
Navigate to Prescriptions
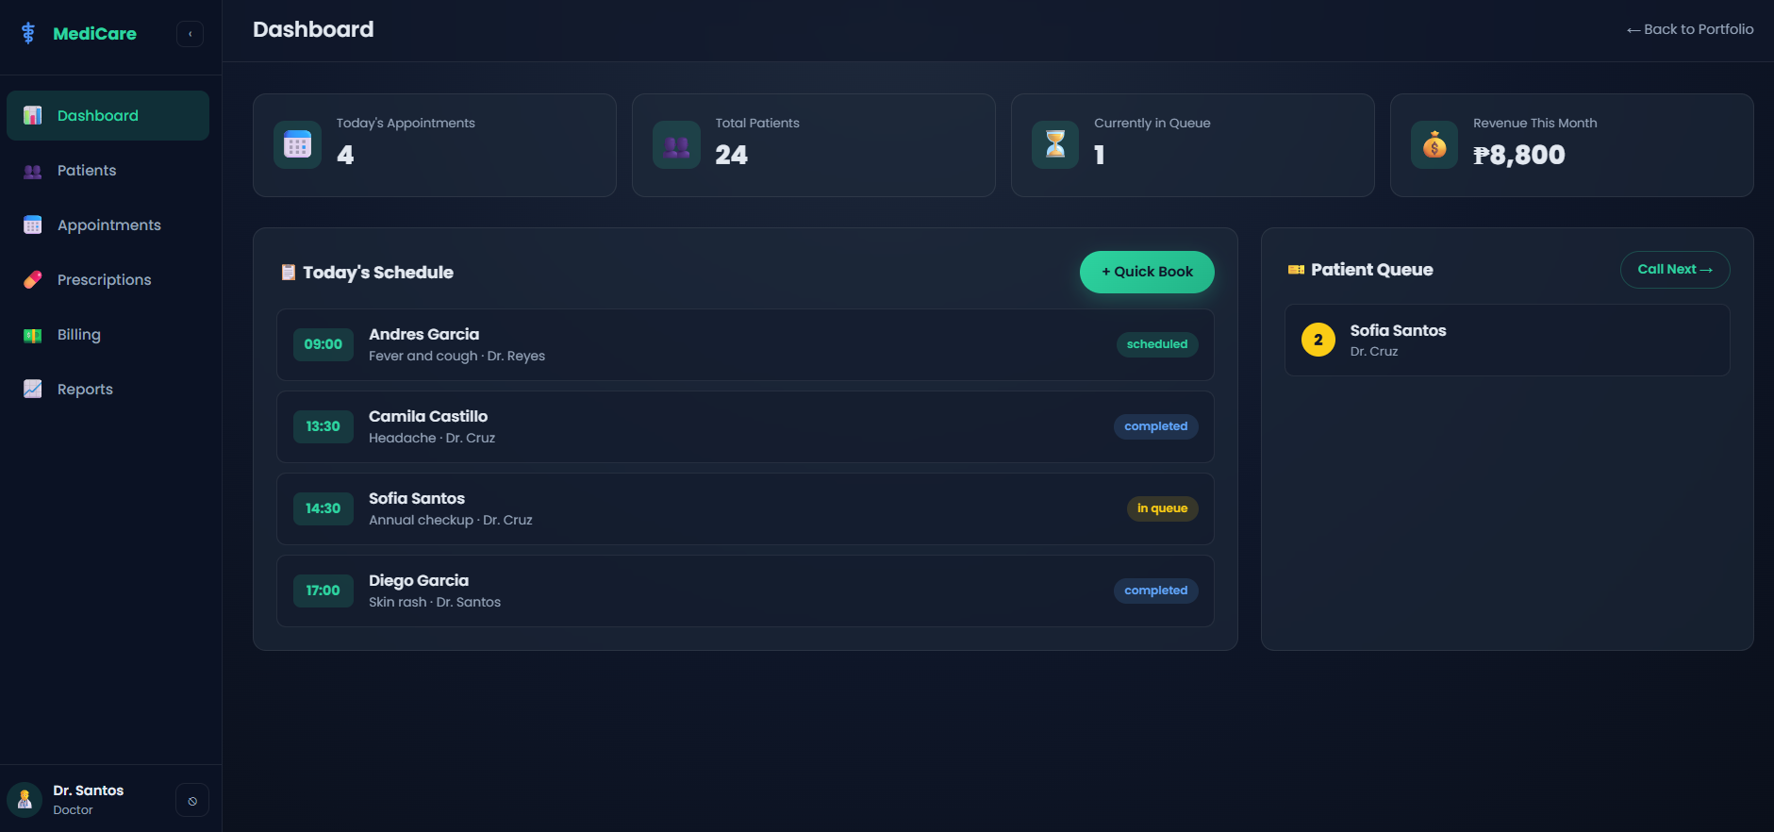(108, 279)
